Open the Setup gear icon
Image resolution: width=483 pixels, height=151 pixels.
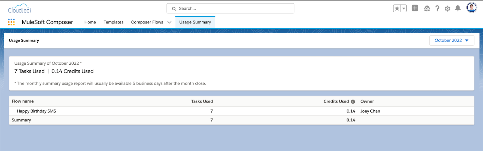[447, 8]
